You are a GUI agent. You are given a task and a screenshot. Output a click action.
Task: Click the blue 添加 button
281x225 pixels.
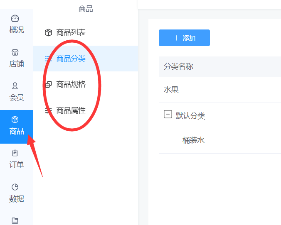pyautogui.click(x=184, y=38)
